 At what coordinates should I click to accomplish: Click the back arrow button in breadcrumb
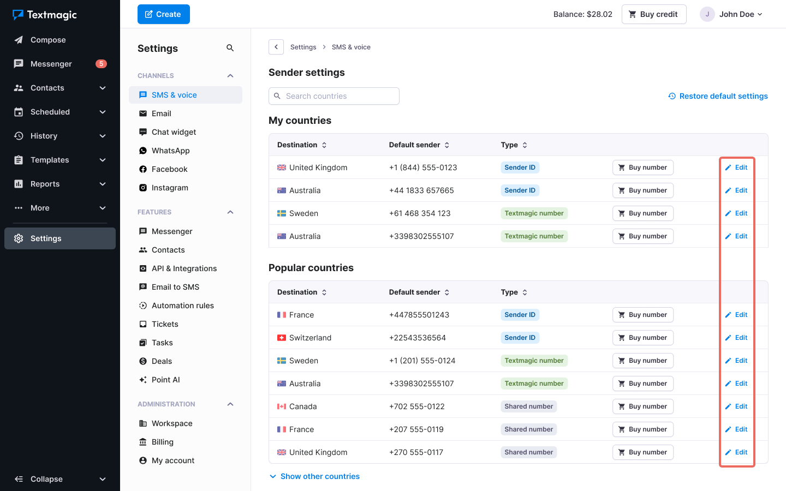pyautogui.click(x=276, y=47)
